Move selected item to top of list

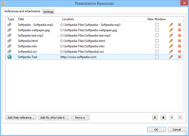[155, 117]
